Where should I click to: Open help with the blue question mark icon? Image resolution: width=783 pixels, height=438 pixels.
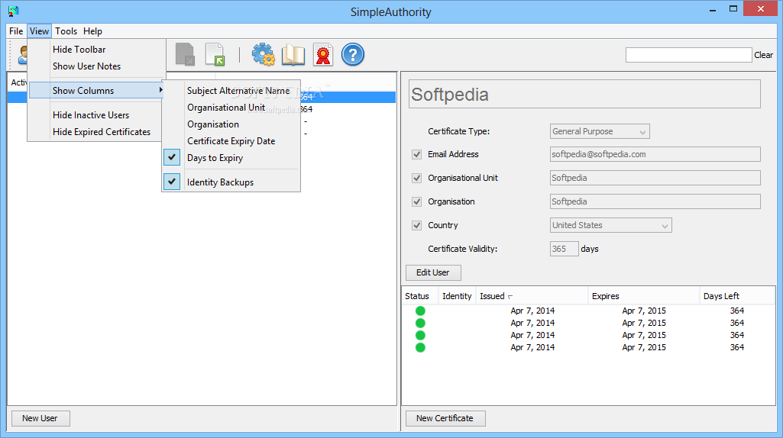(x=353, y=54)
